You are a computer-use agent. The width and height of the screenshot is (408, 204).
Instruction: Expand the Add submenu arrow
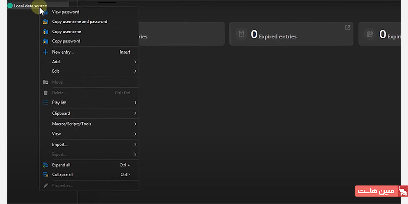(x=135, y=62)
